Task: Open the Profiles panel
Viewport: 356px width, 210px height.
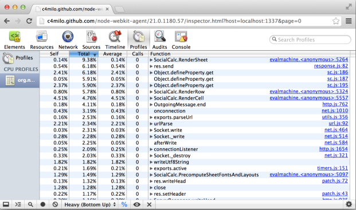Action: [x=138, y=40]
